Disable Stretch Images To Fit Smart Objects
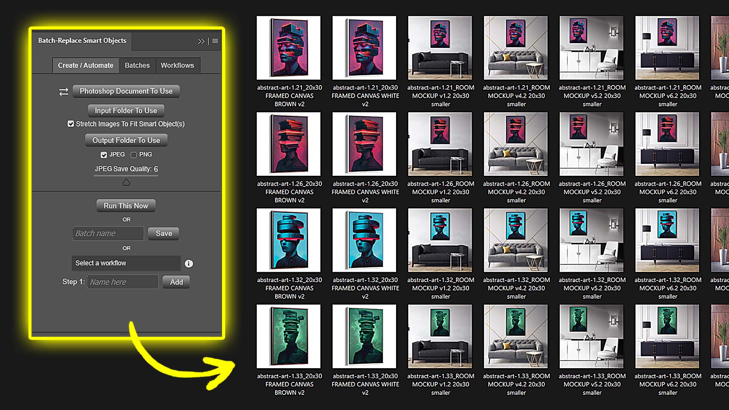 pyautogui.click(x=71, y=123)
